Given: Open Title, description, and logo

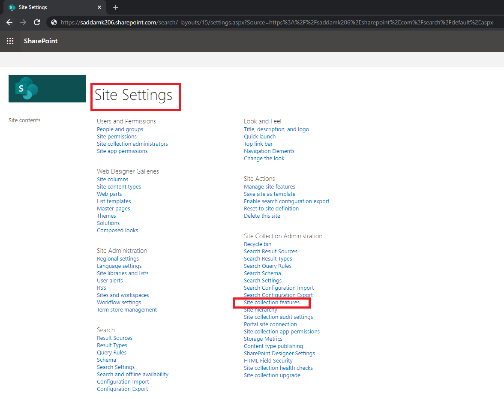Looking at the screenshot, I should point(276,129).
